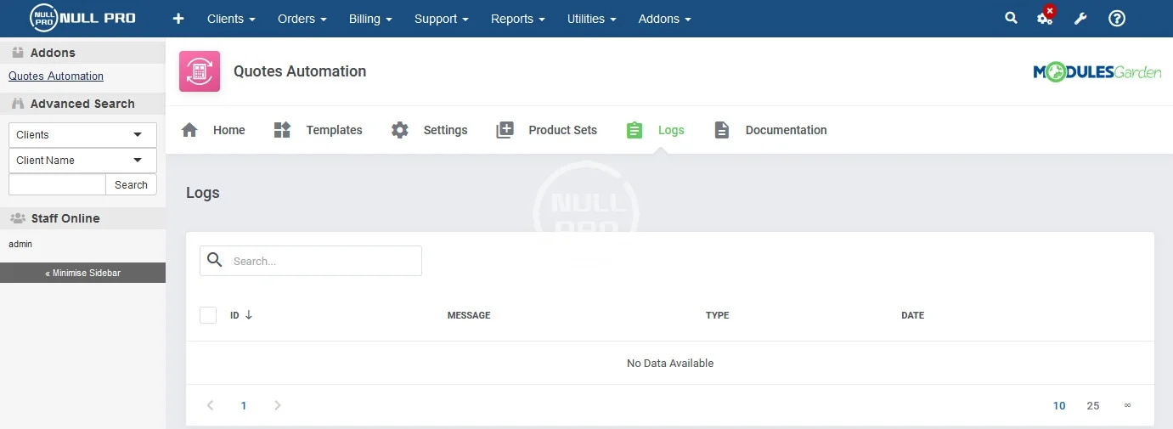Open the search magnifier in top bar
1173x429 pixels.
pyautogui.click(x=1011, y=18)
